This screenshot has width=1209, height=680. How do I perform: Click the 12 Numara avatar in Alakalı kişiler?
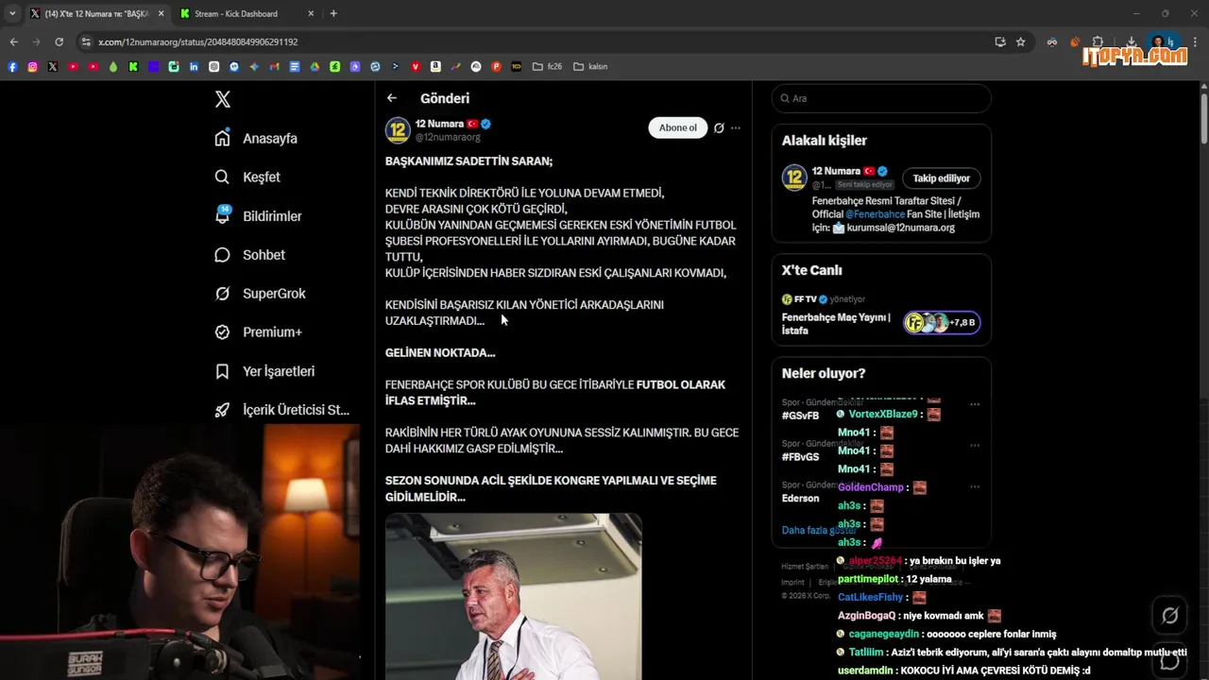794,178
